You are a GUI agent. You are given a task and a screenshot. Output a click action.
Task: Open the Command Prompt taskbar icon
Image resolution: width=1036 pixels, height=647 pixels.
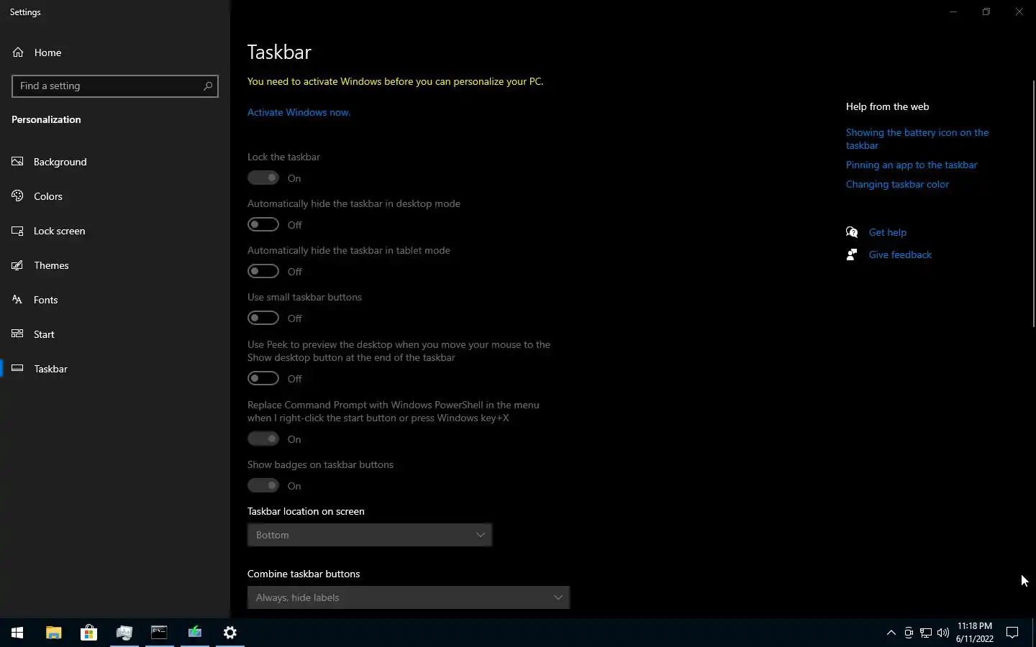point(159,633)
